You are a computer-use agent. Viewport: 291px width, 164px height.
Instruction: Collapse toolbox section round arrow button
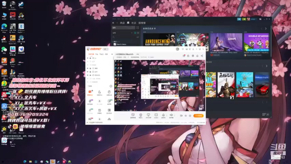(111, 86)
